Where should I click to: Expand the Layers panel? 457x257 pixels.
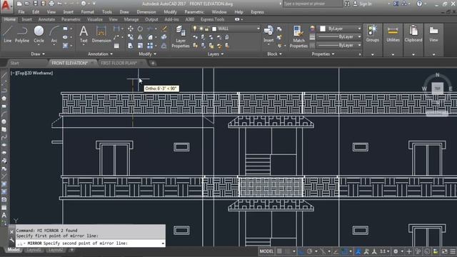pyautogui.click(x=216, y=54)
